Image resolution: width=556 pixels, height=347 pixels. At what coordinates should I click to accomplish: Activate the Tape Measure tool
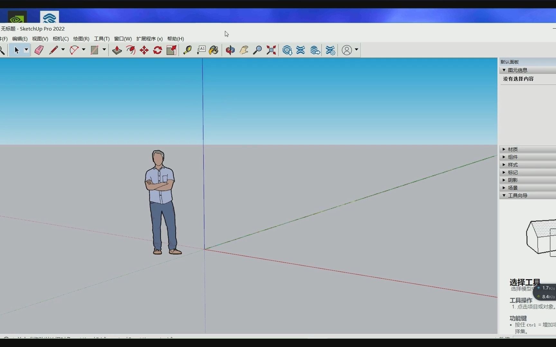click(x=188, y=50)
